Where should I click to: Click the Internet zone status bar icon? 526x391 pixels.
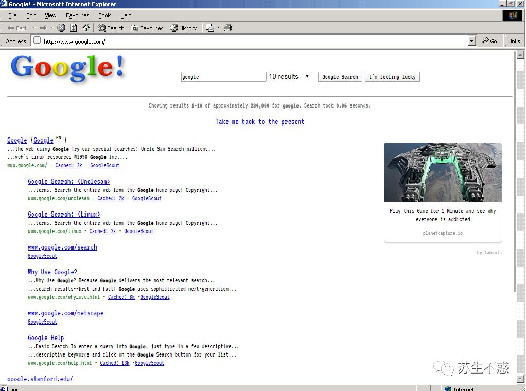pos(448,388)
